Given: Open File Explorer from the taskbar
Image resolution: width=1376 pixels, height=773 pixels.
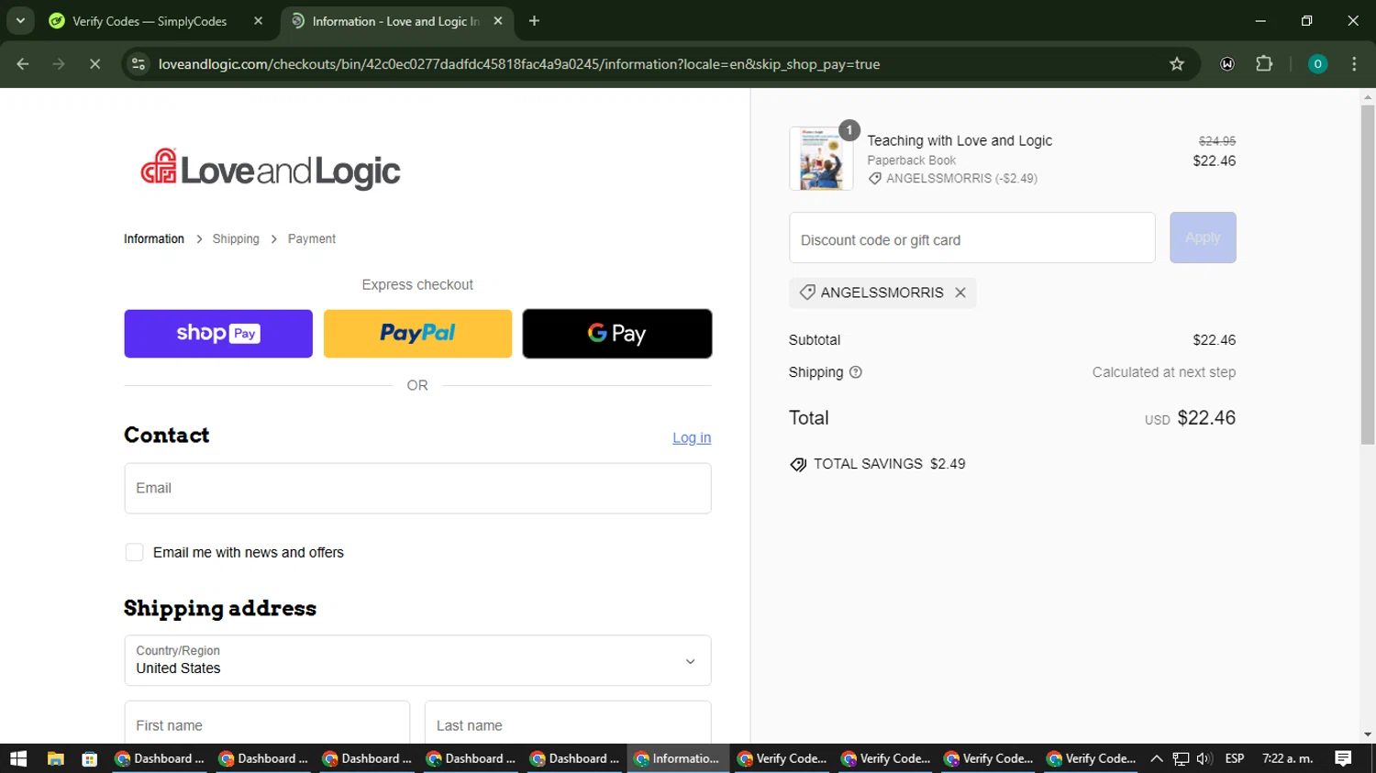Looking at the screenshot, I should pyautogui.click(x=56, y=758).
